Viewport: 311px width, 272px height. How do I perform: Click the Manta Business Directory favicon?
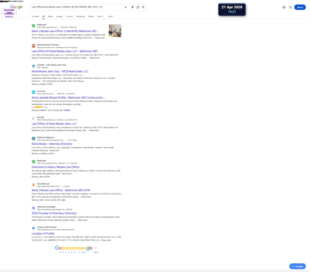(x=34, y=46)
